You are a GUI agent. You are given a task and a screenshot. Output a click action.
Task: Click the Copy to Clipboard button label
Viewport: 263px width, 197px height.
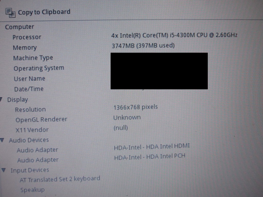[x=44, y=12]
